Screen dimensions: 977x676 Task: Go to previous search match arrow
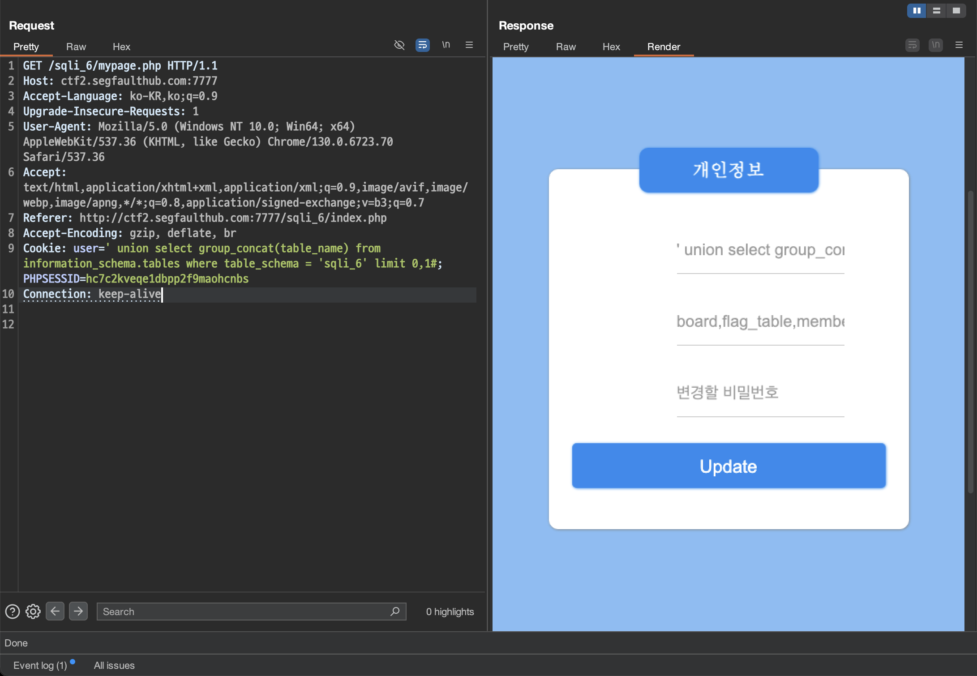click(x=55, y=611)
